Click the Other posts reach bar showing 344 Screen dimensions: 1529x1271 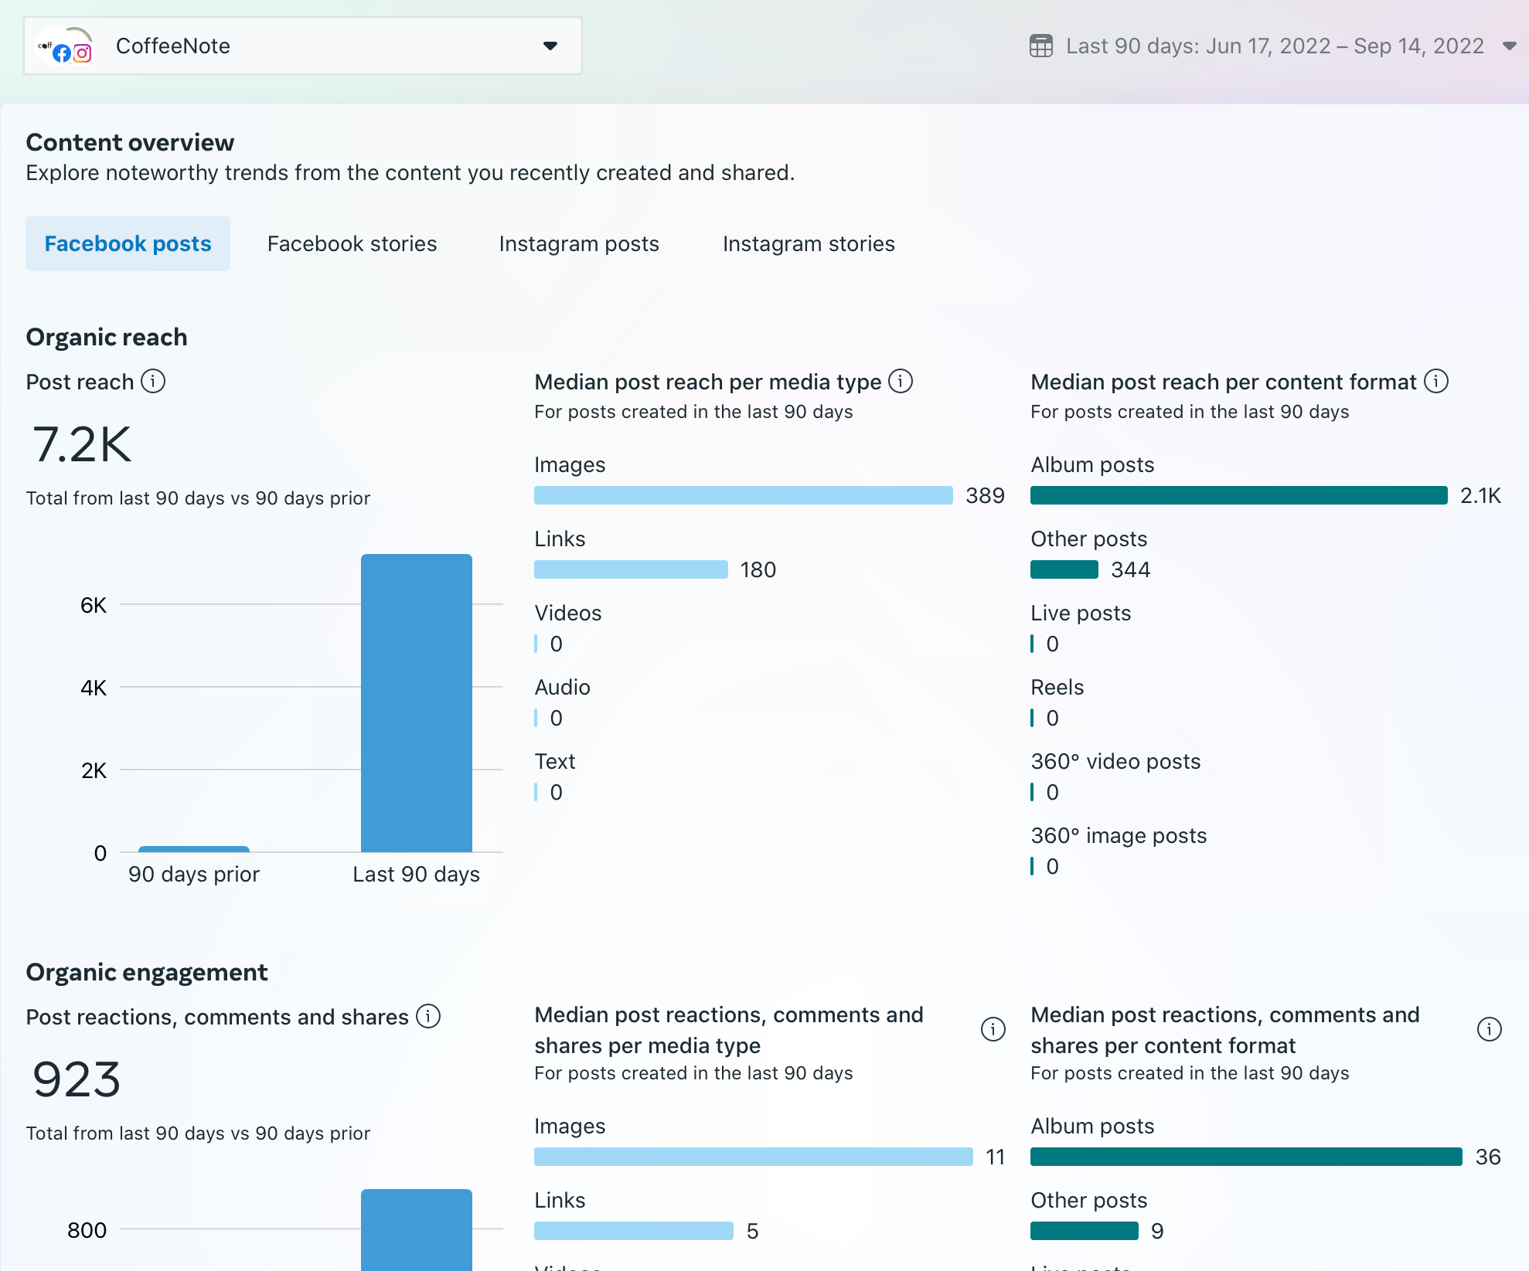click(1064, 569)
